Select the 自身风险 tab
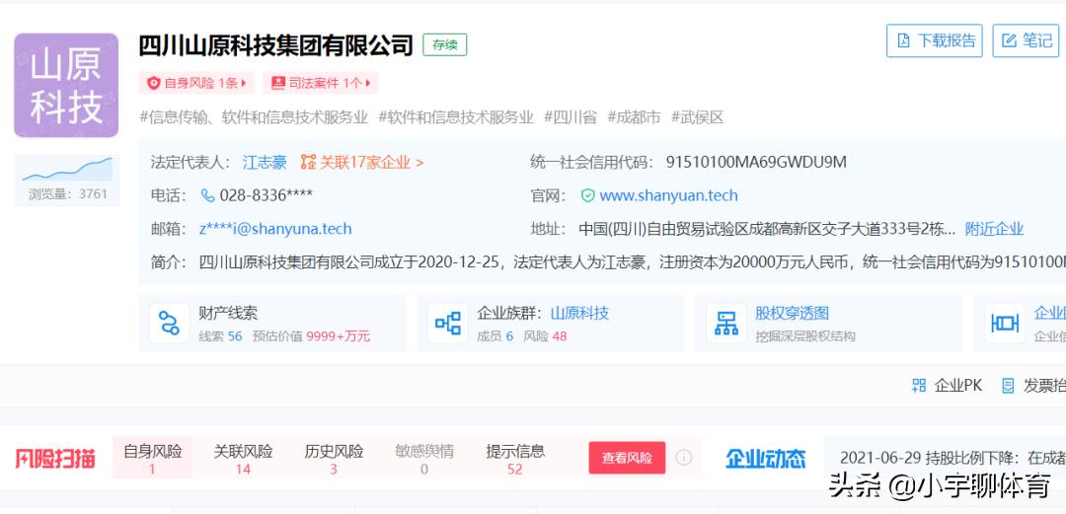 click(152, 459)
